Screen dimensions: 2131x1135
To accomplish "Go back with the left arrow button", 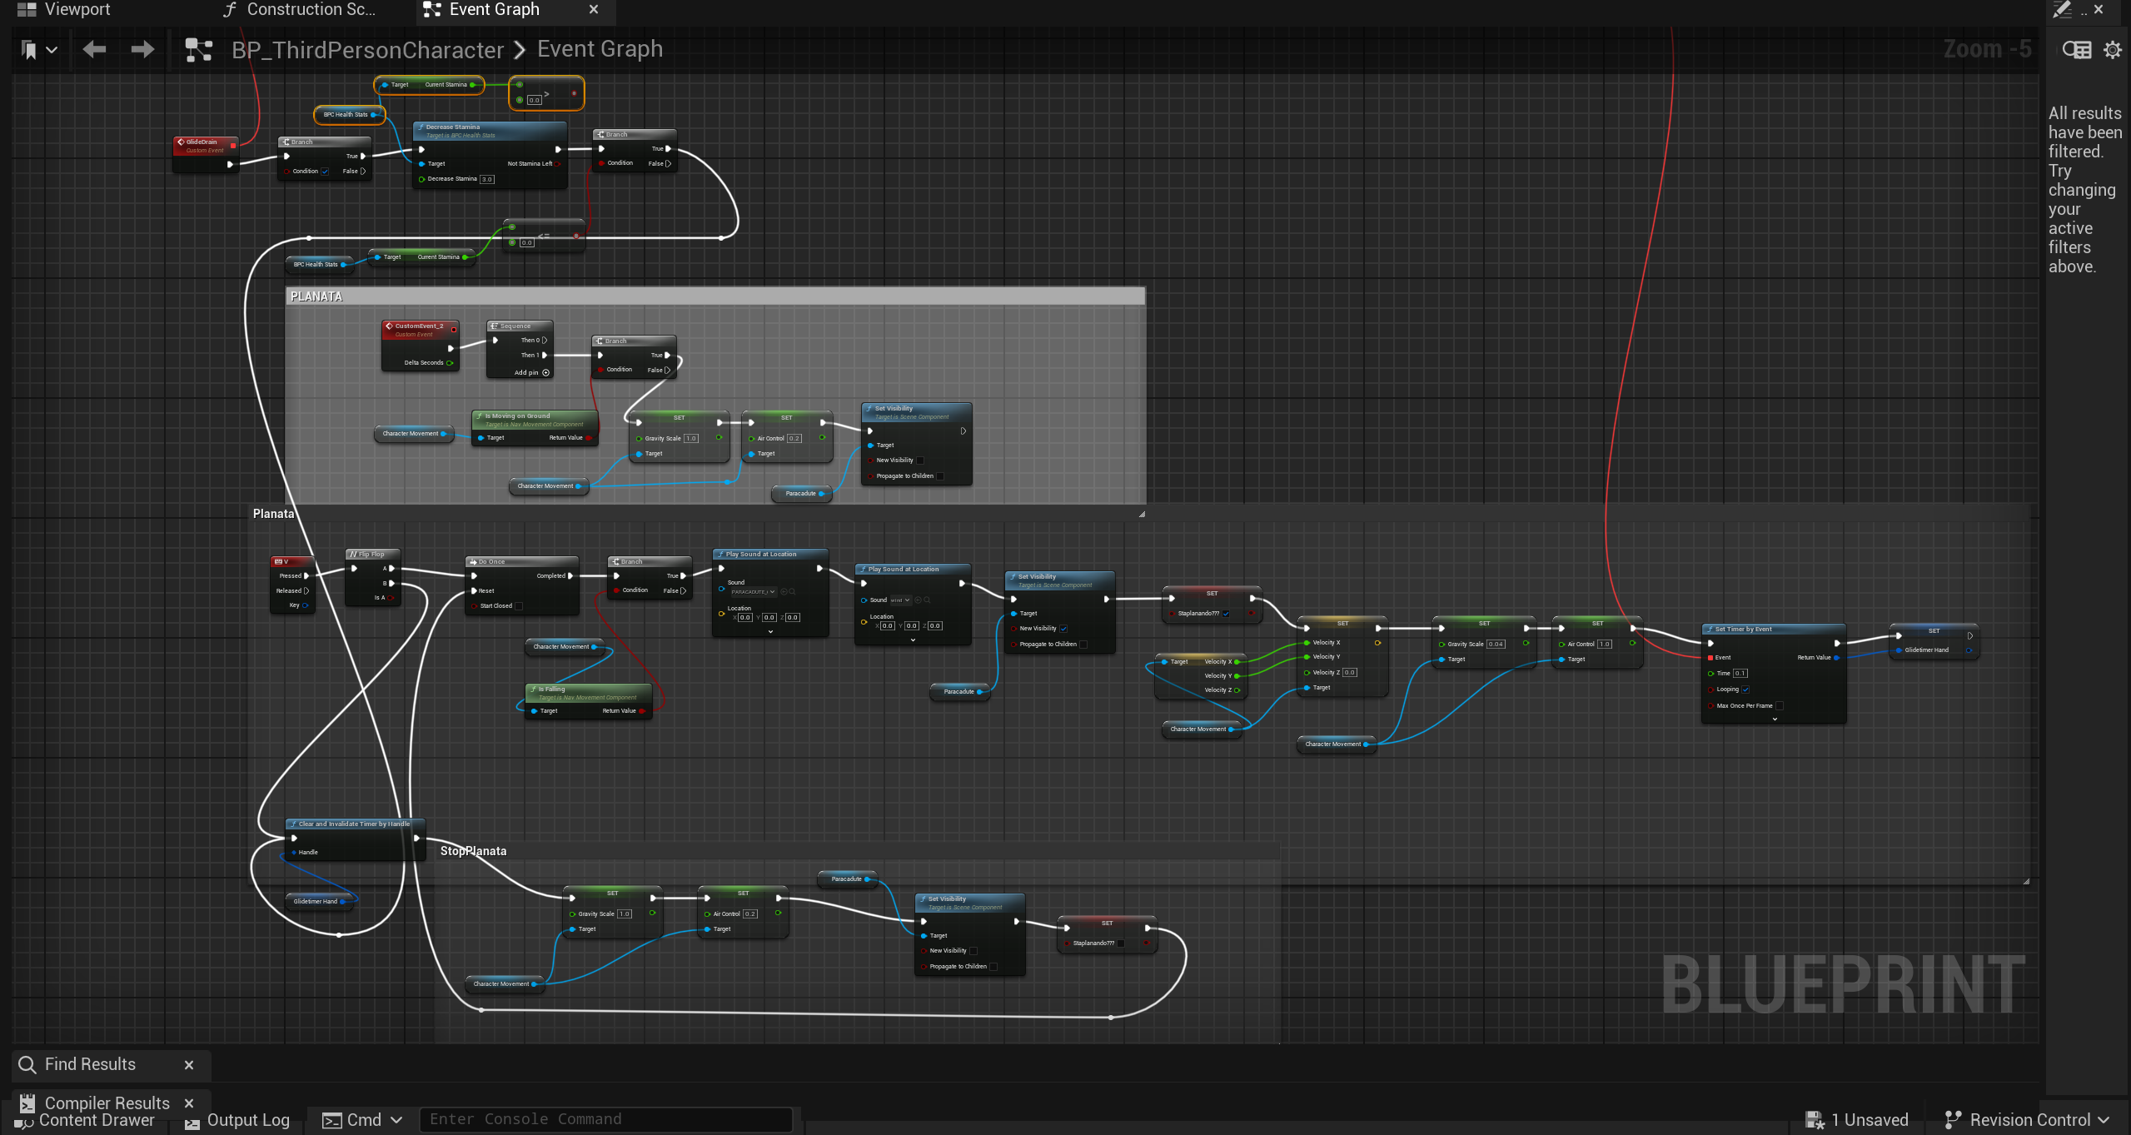I will coord(94,50).
